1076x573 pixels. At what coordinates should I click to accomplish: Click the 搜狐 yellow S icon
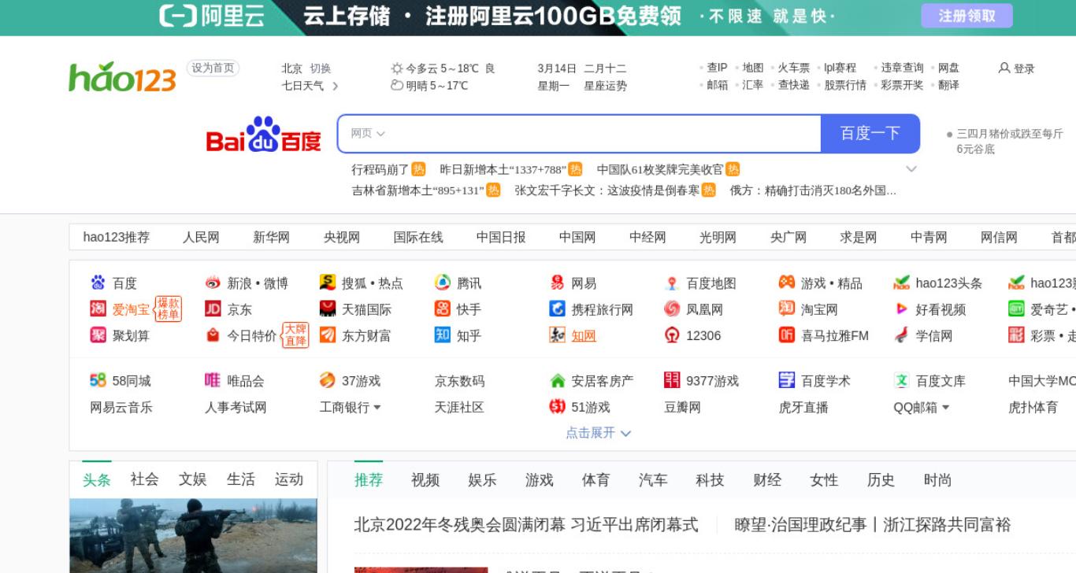tap(328, 283)
